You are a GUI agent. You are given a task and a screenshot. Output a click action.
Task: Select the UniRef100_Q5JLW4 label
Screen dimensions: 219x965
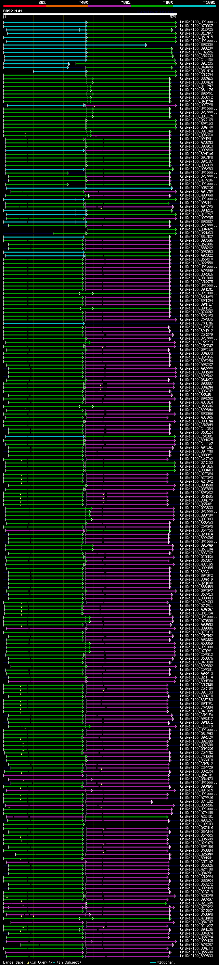196,549
